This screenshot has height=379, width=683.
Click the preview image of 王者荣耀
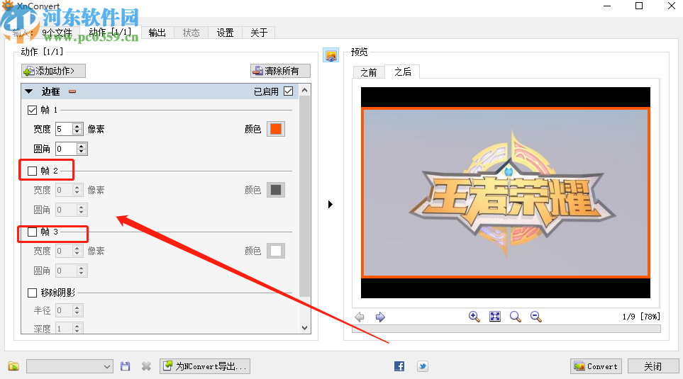pos(506,192)
